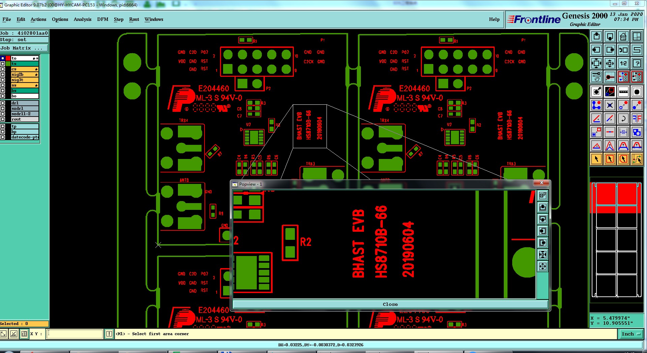Click the delete feature X icon
Screen dimensions: 647x353
(x=610, y=105)
